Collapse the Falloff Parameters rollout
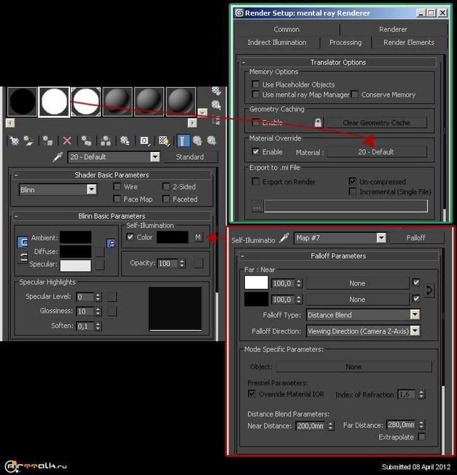This screenshot has height=475, width=457. [x=338, y=256]
